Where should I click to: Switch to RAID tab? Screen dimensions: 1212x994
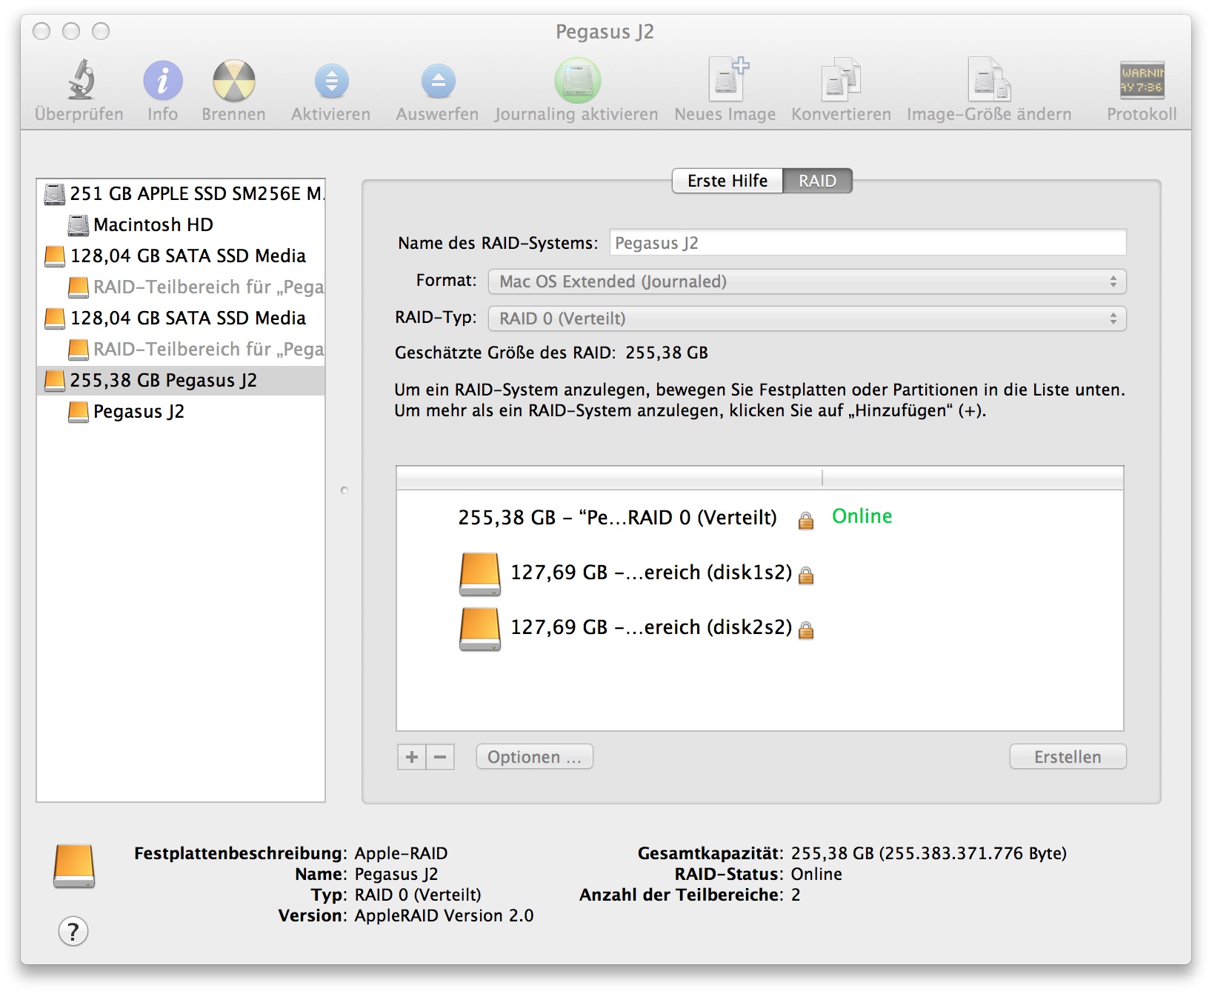[x=817, y=181]
